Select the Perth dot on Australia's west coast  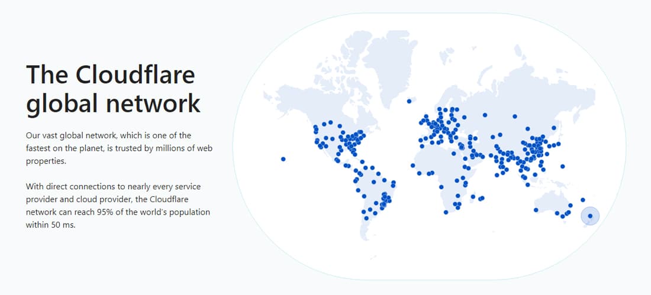[x=536, y=210]
